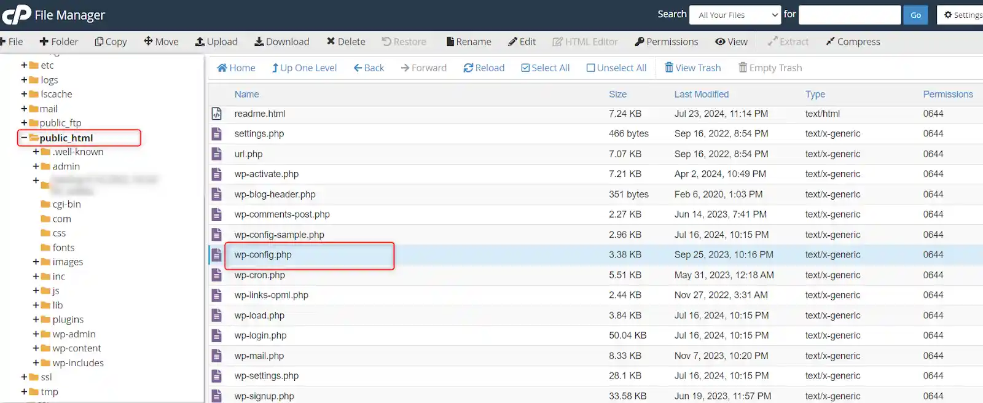
Task: Select the wp-comments-post.php file
Action: click(282, 214)
